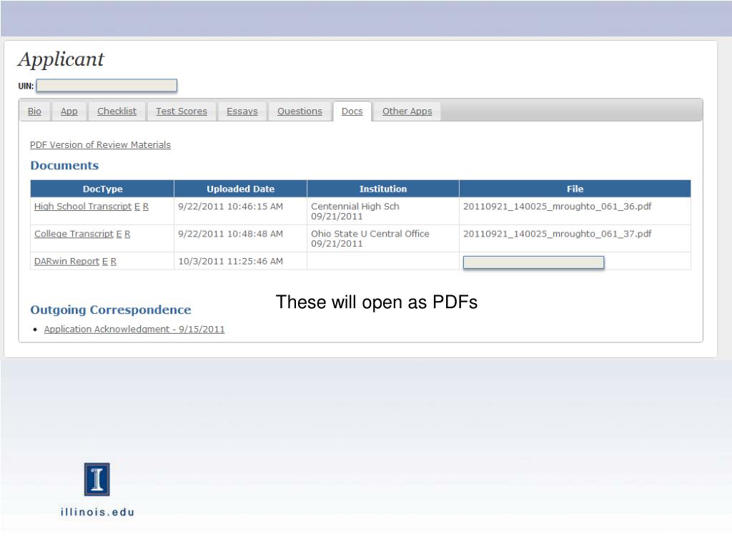This screenshot has width=732, height=549.
Task: Select file name ending in 061_36.pdf
Action: (x=558, y=207)
